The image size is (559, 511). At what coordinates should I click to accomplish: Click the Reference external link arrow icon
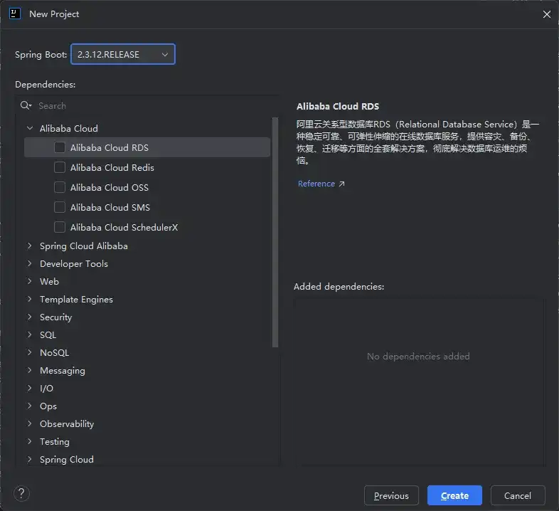tap(341, 184)
